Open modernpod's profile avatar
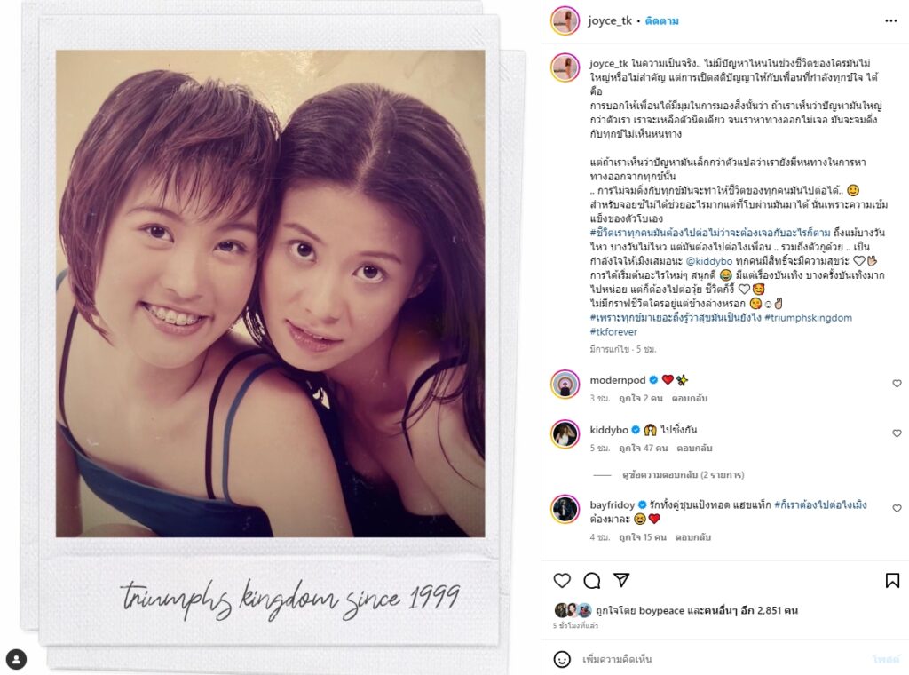The width and height of the screenshot is (909, 675). click(x=565, y=384)
